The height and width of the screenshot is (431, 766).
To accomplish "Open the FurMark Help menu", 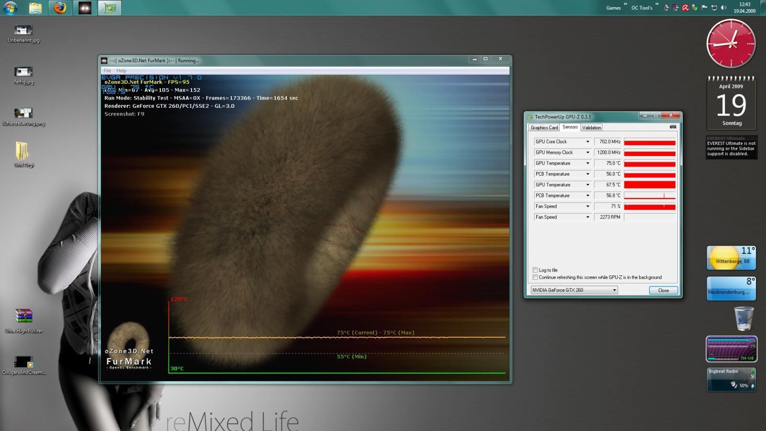I will tap(121, 70).
